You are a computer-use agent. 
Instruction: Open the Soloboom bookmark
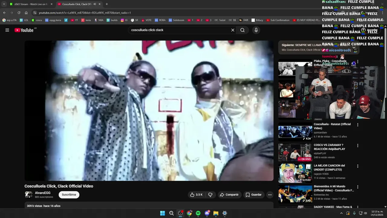tap(176, 20)
